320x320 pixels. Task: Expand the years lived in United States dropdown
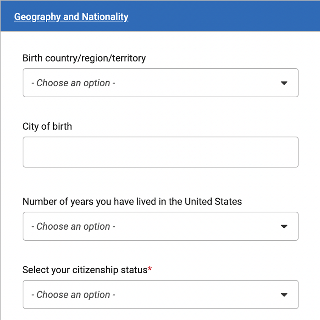coord(160,226)
